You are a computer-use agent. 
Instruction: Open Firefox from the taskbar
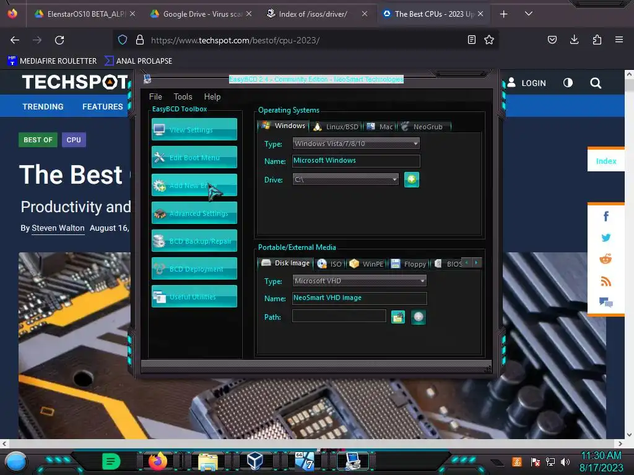(158, 461)
